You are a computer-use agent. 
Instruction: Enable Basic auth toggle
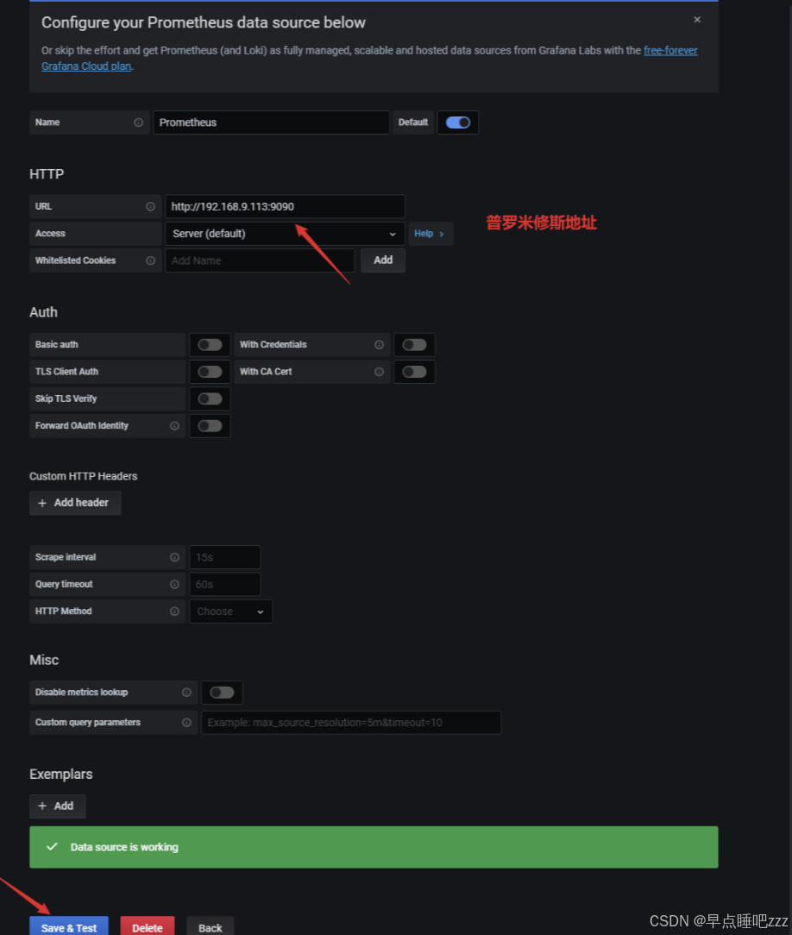point(210,345)
